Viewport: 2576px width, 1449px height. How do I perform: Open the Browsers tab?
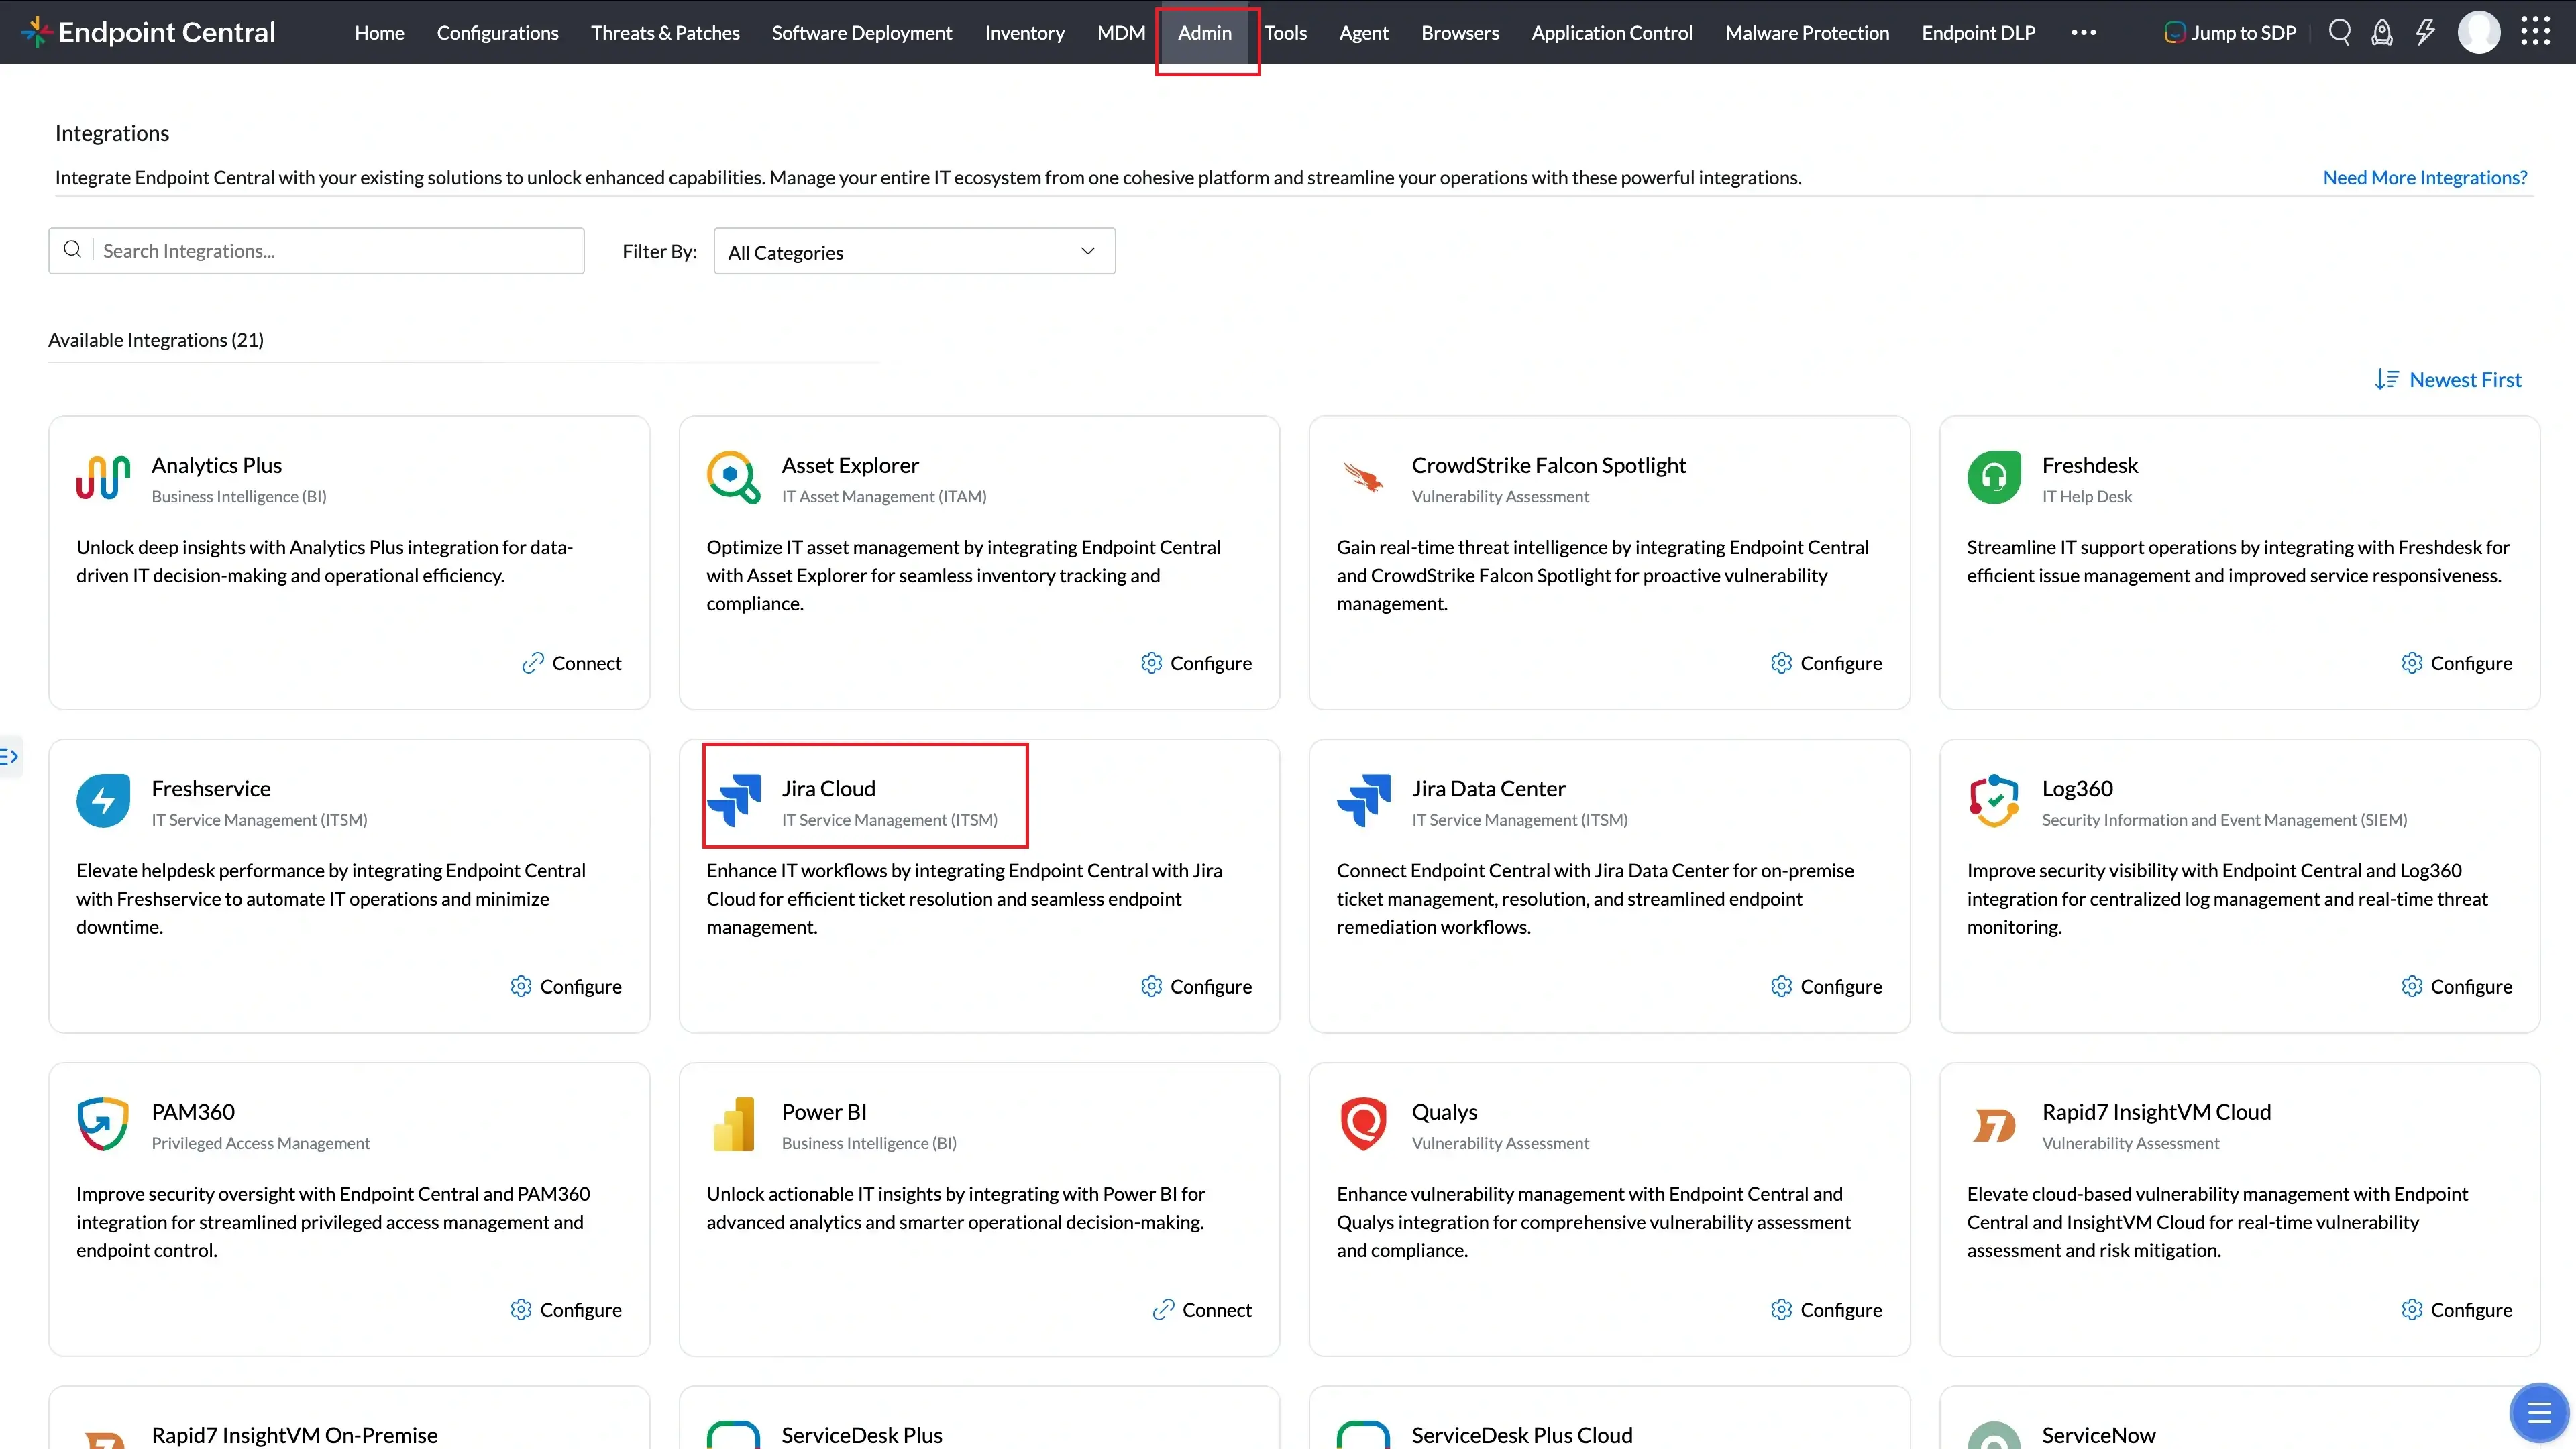tap(1460, 32)
